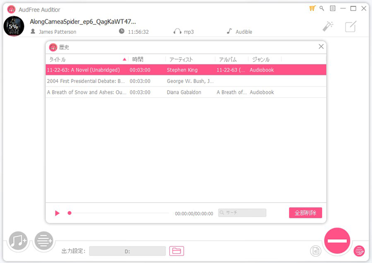
Task: Click the key registration icon
Action: point(322,9)
